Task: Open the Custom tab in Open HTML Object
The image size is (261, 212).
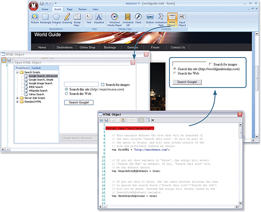Action: pyautogui.click(x=36, y=68)
